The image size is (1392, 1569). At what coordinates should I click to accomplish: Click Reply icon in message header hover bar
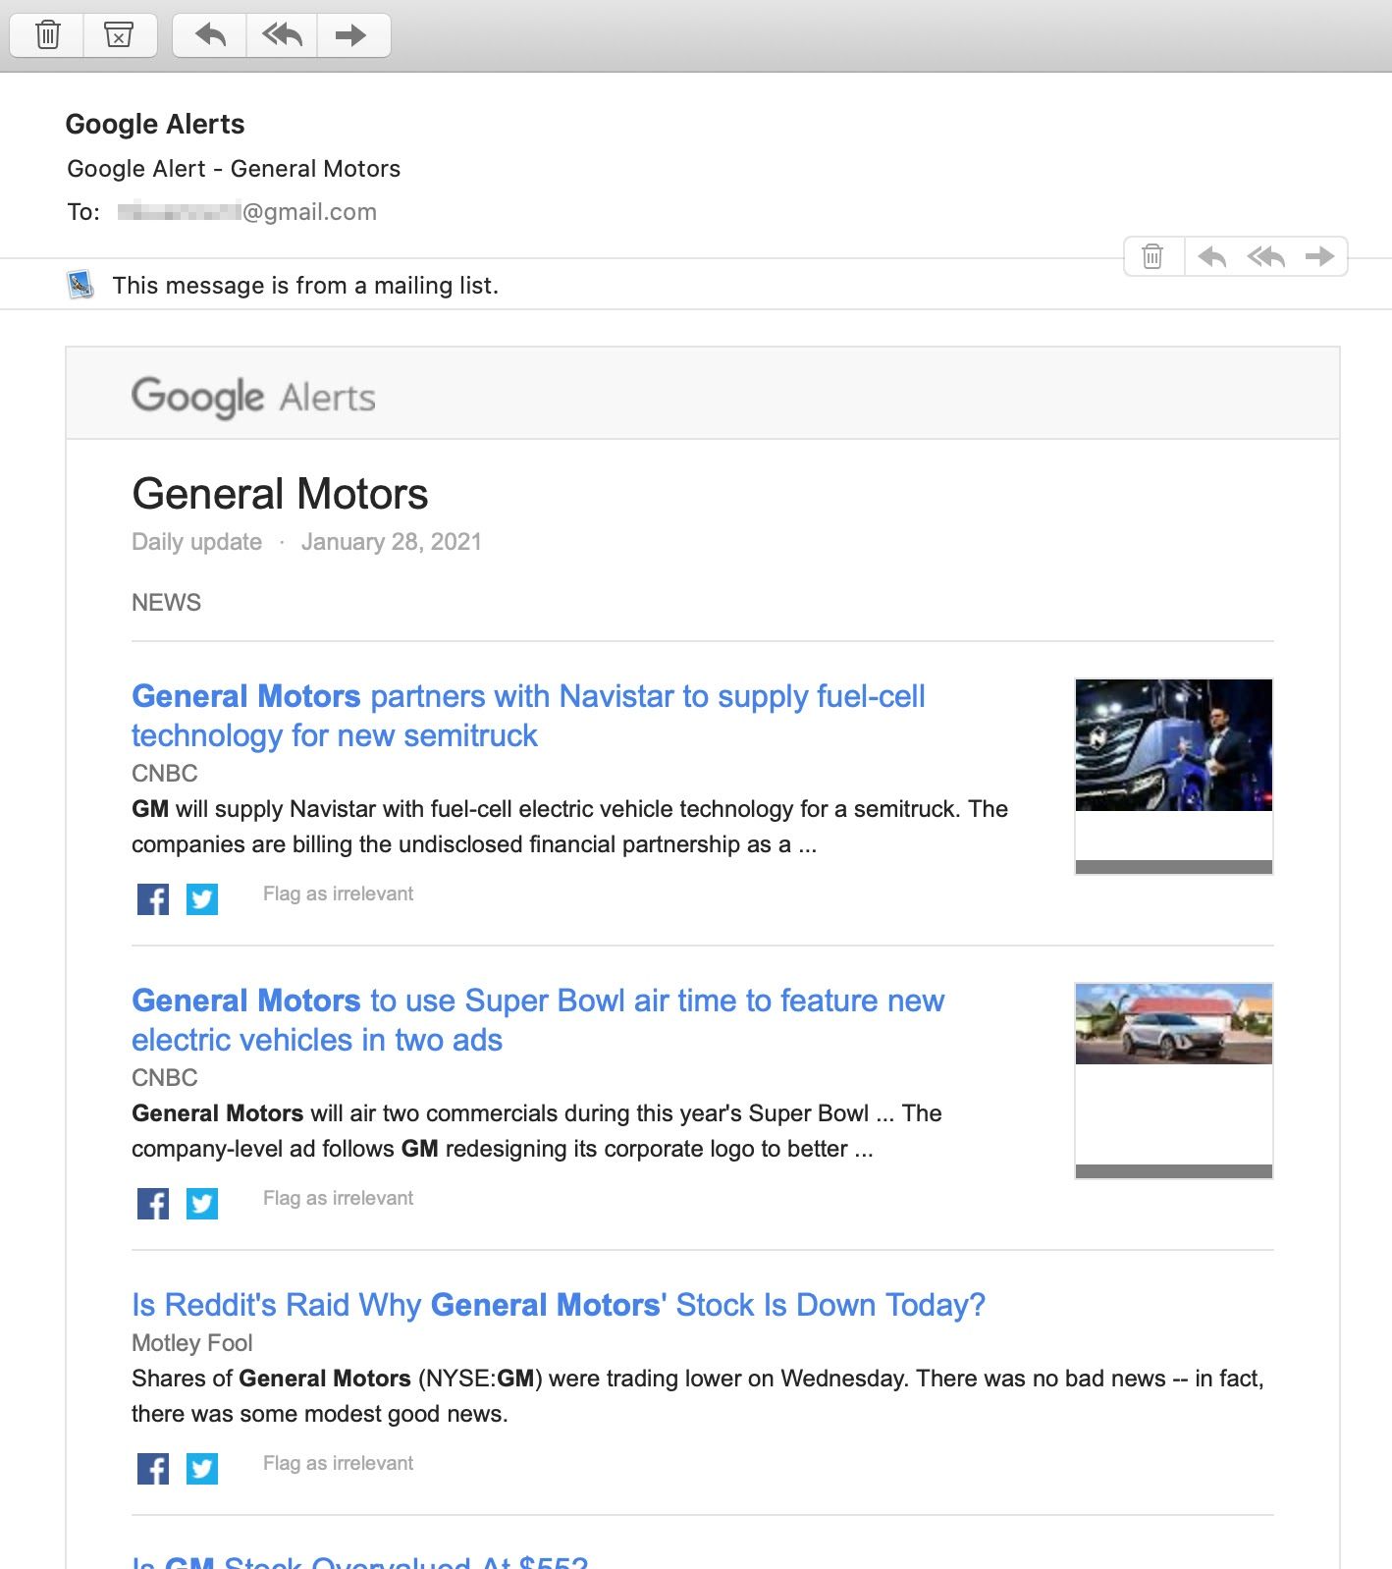(x=1212, y=256)
